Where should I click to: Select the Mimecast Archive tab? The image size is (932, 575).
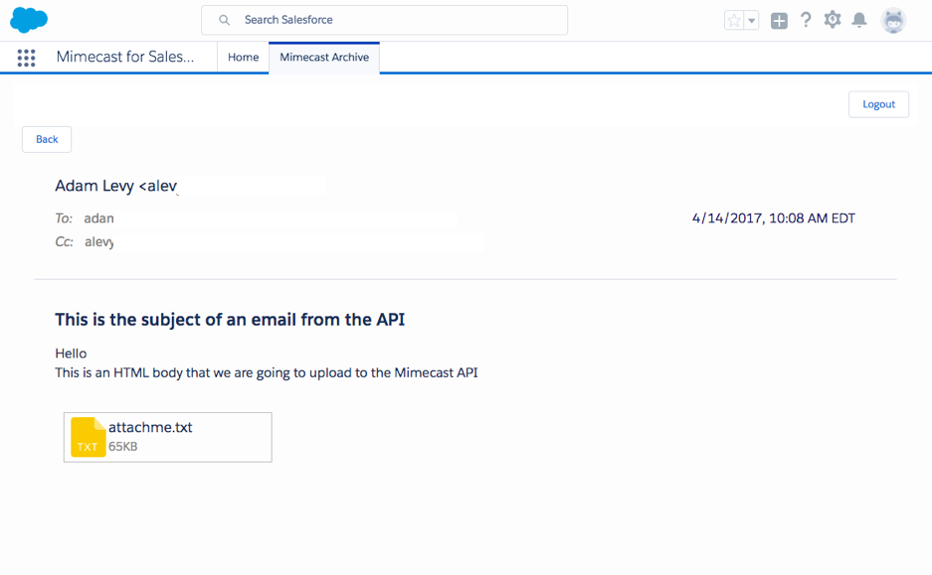pyautogui.click(x=323, y=57)
